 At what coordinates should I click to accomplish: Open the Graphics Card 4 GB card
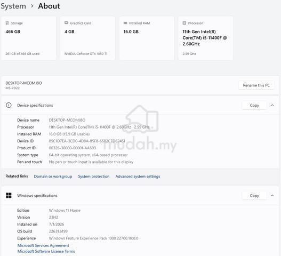tap(88, 38)
